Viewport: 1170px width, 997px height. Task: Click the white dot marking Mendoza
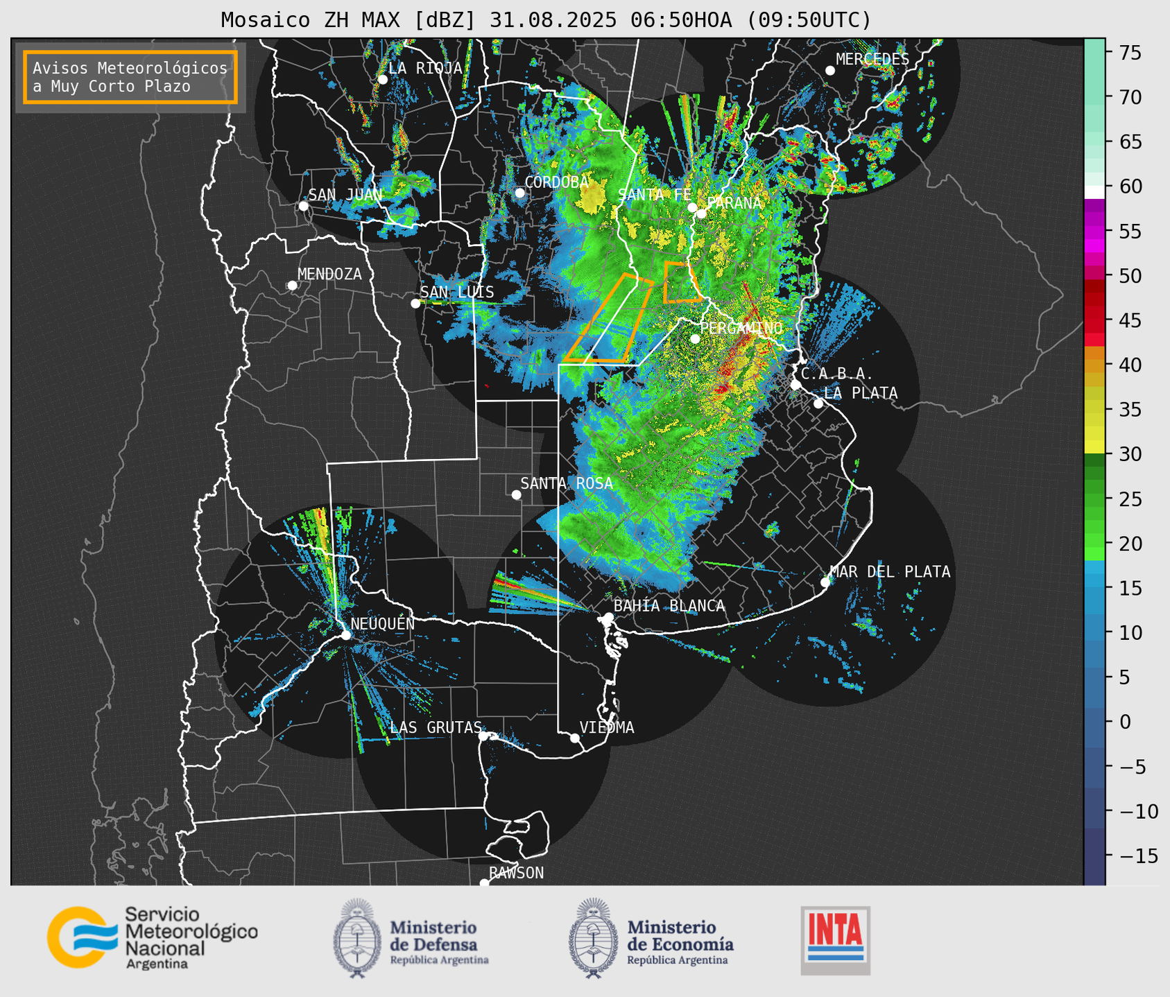[x=292, y=286]
